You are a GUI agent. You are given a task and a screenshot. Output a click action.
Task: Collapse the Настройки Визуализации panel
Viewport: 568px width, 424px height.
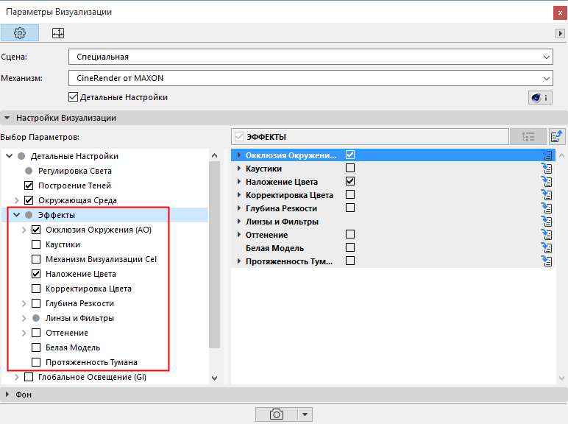[7, 118]
